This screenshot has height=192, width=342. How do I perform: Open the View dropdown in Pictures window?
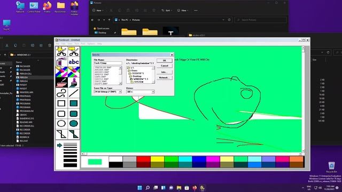183,11
